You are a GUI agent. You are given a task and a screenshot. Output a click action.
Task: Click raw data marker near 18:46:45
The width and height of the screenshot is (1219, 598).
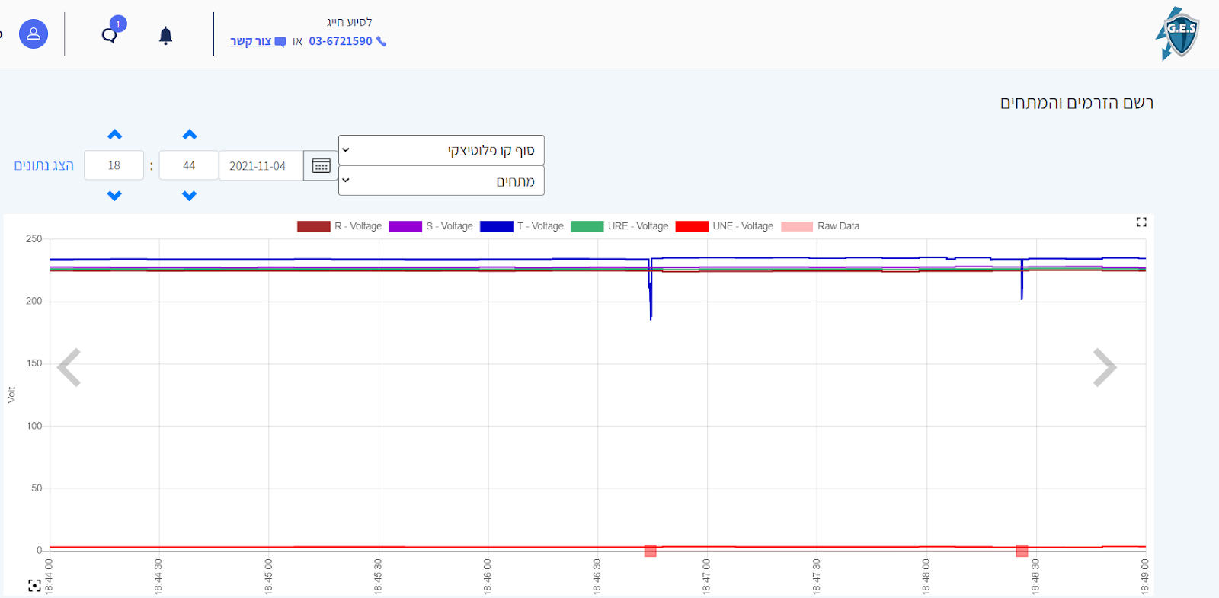click(650, 551)
